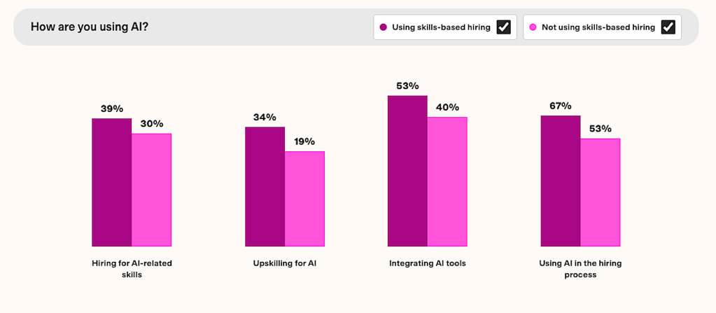Image resolution: width=716 pixels, height=313 pixels.
Task: Click the 40% Integrating AI tools bar
Action: [447, 181]
